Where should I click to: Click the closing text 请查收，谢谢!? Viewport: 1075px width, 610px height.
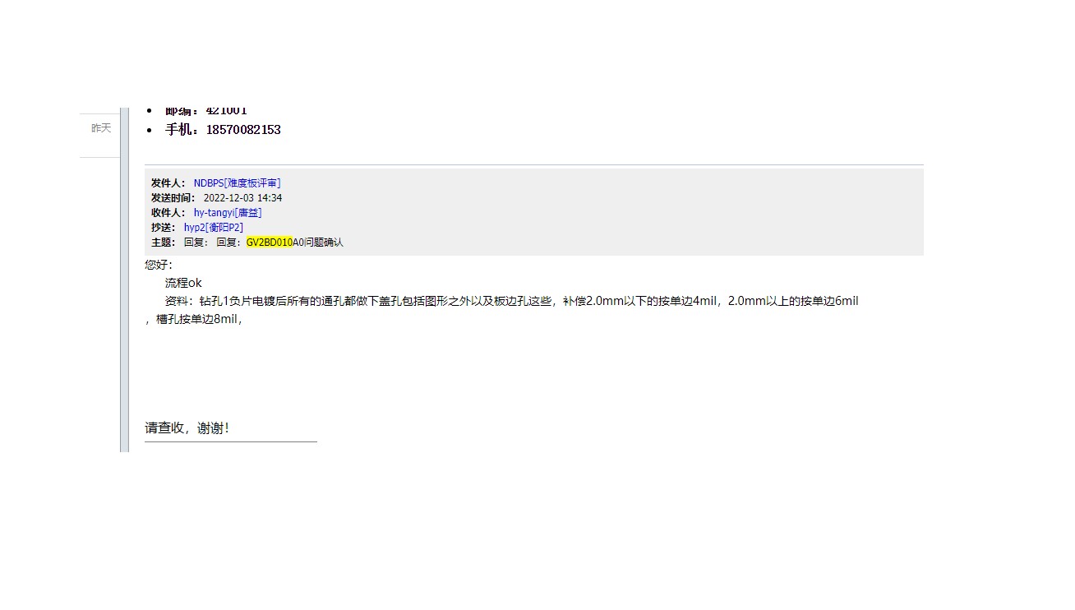click(x=187, y=428)
